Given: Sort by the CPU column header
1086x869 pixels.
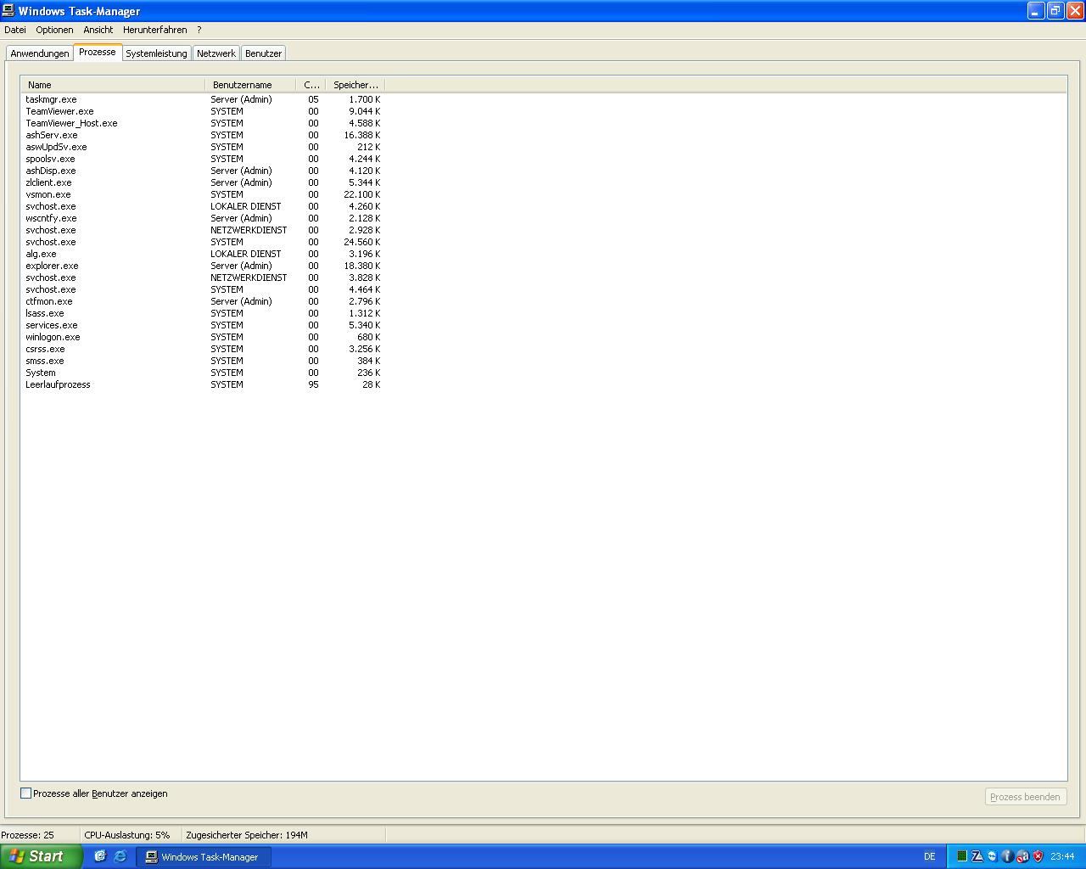Looking at the screenshot, I should click(311, 85).
